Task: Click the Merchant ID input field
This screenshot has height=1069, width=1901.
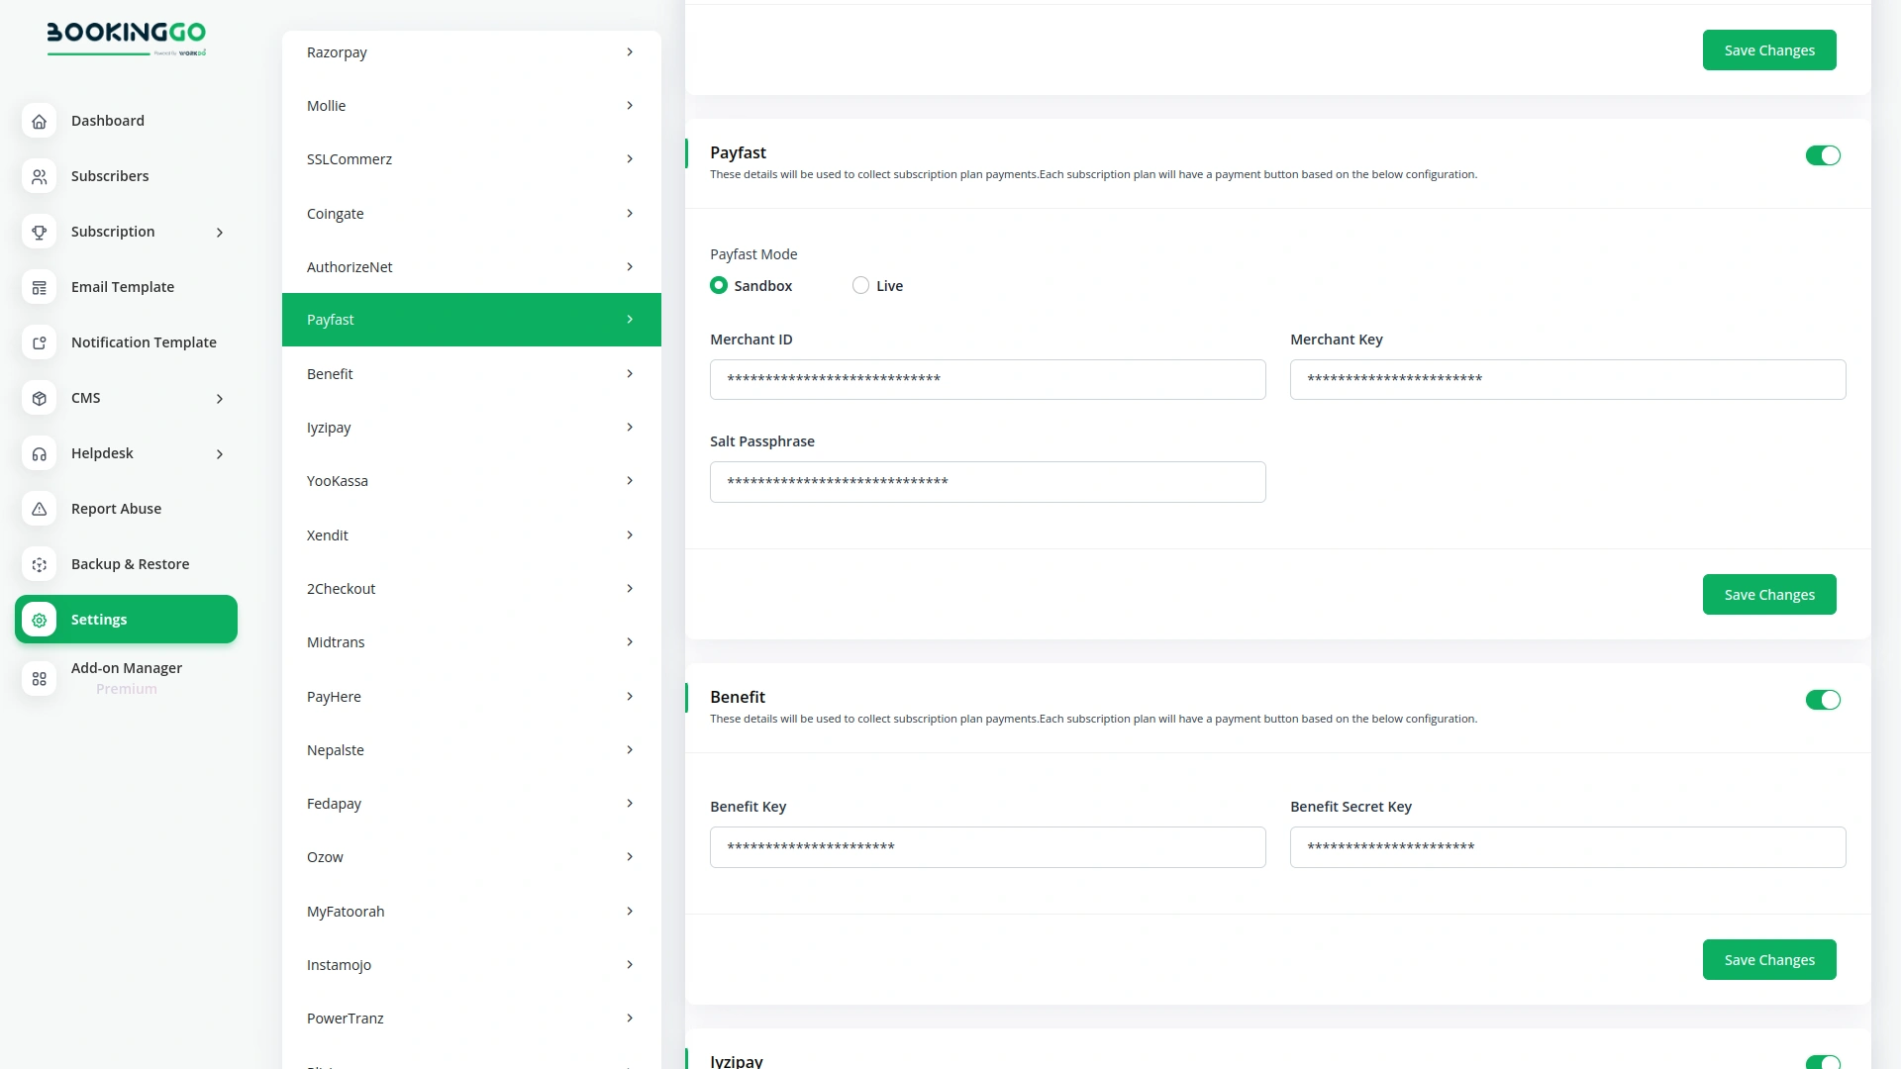Action: click(987, 379)
